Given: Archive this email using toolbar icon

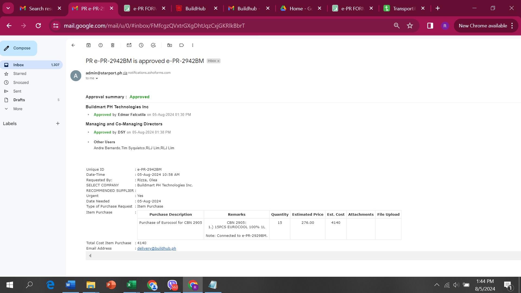Looking at the screenshot, I should (88, 45).
